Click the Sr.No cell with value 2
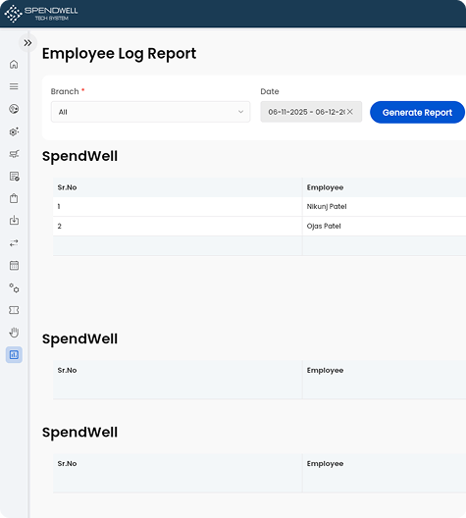 pyautogui.click(x=178, y=227)
